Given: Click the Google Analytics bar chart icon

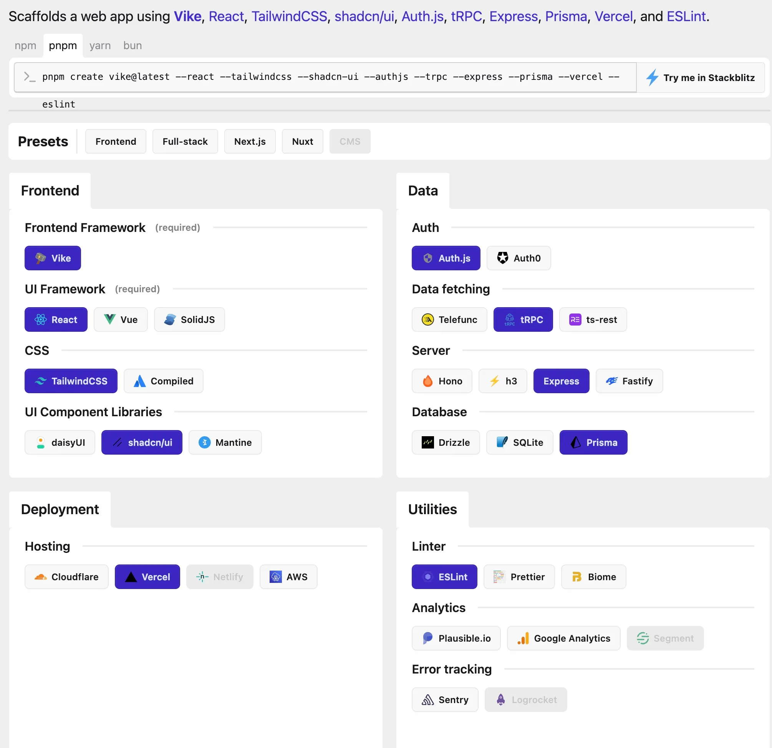Looking at the screenshot, I should [x=523, y=638].
